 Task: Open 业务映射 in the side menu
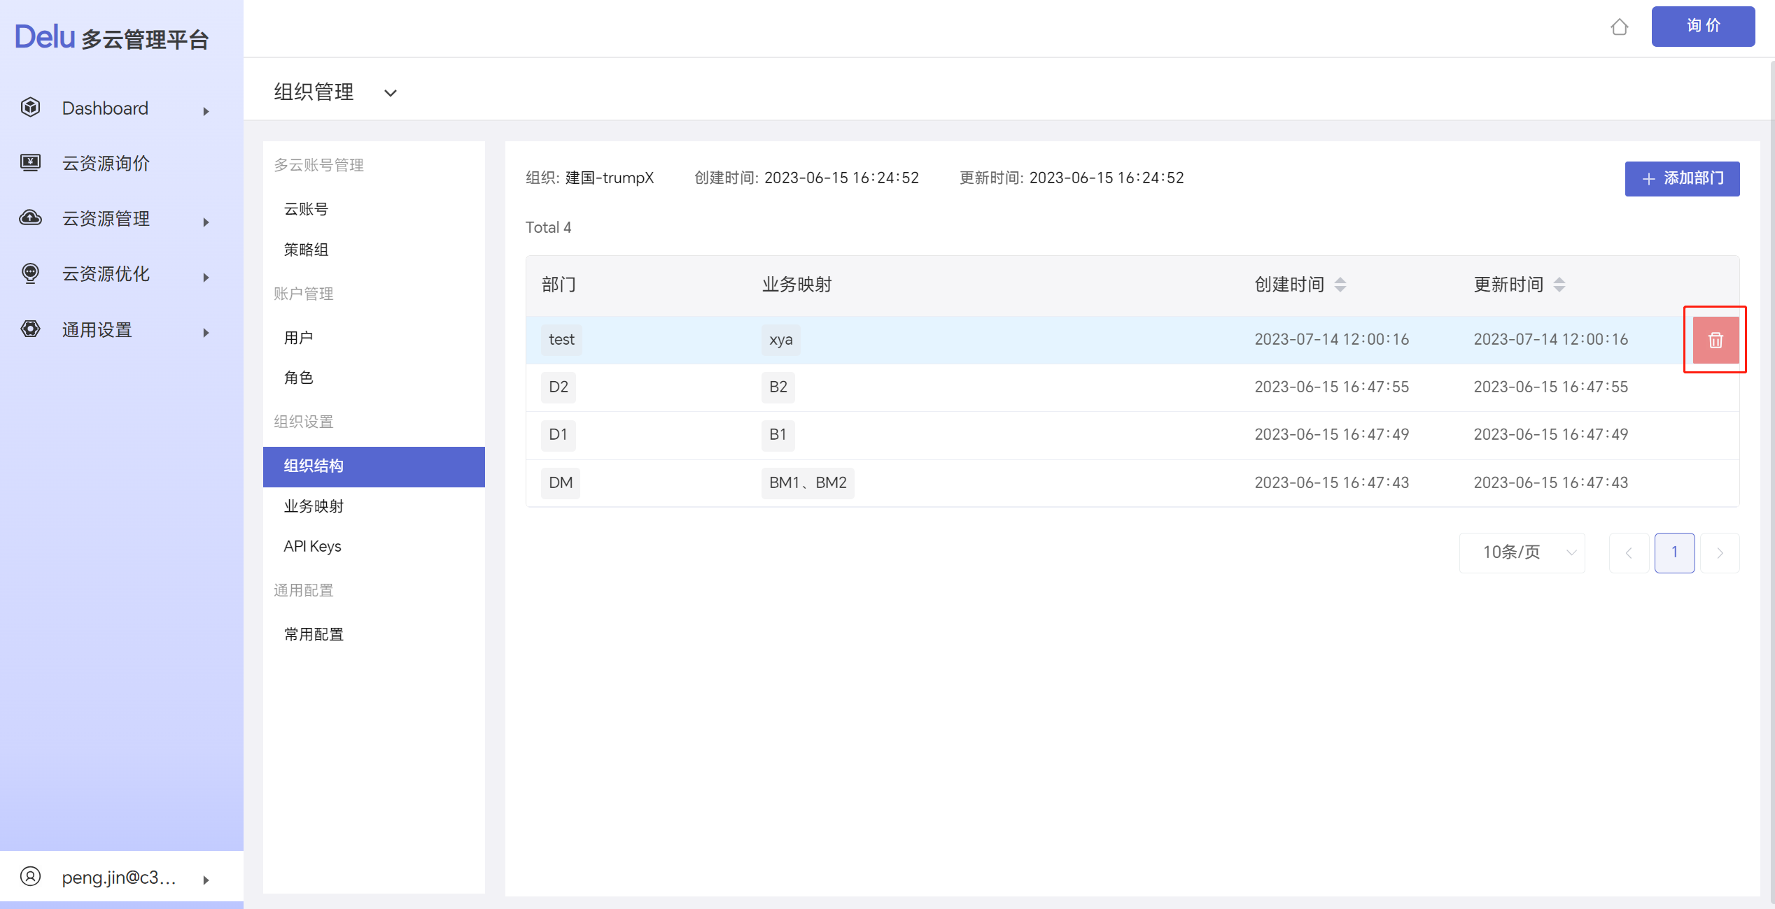314,506
